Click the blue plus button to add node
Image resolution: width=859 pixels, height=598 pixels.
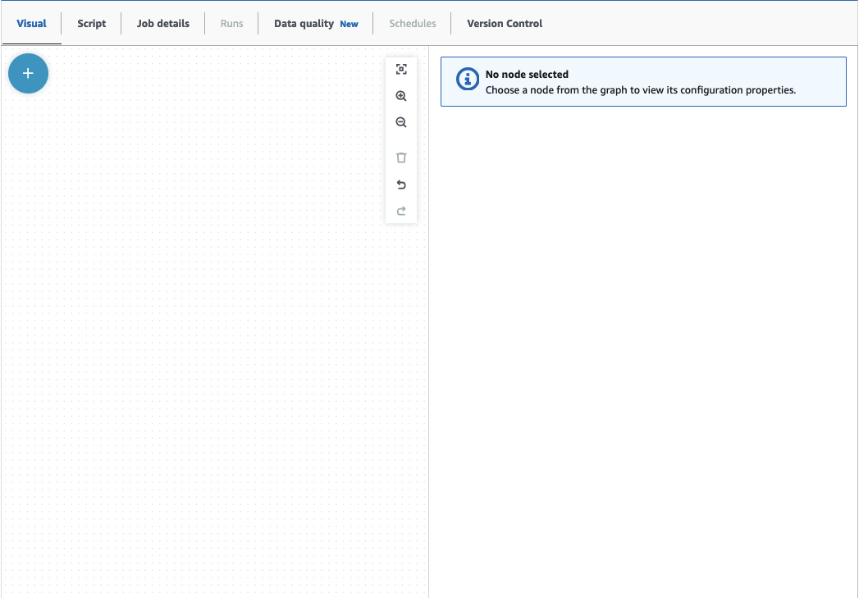coord(28,74)
